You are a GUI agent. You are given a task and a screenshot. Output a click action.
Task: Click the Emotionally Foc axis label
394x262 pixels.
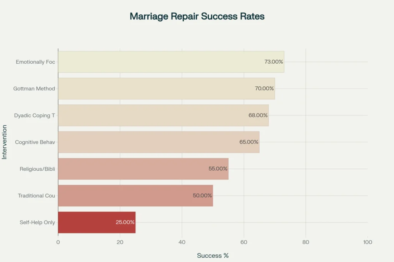pos(35,62)
